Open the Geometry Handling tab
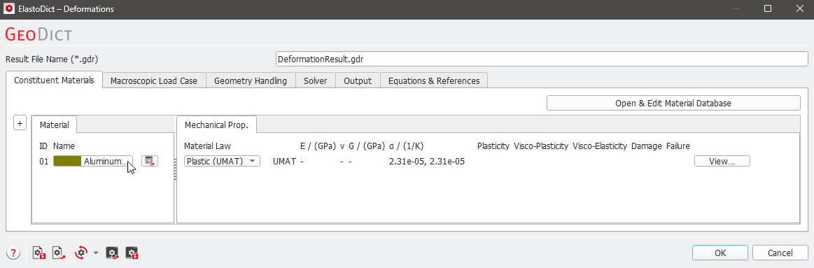The width and height of the screenshot is (814, 268). pyautogui.click(x=251, y=81)
